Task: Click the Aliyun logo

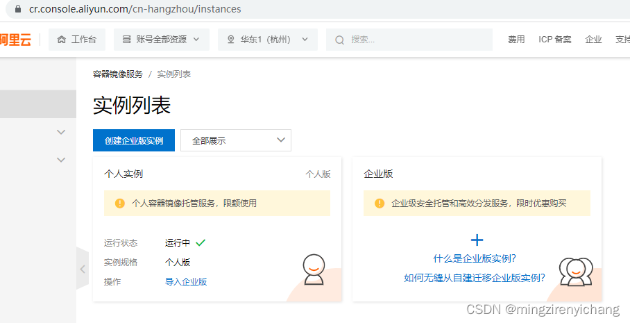Action: pyautogui.click(x=15, y=40)
